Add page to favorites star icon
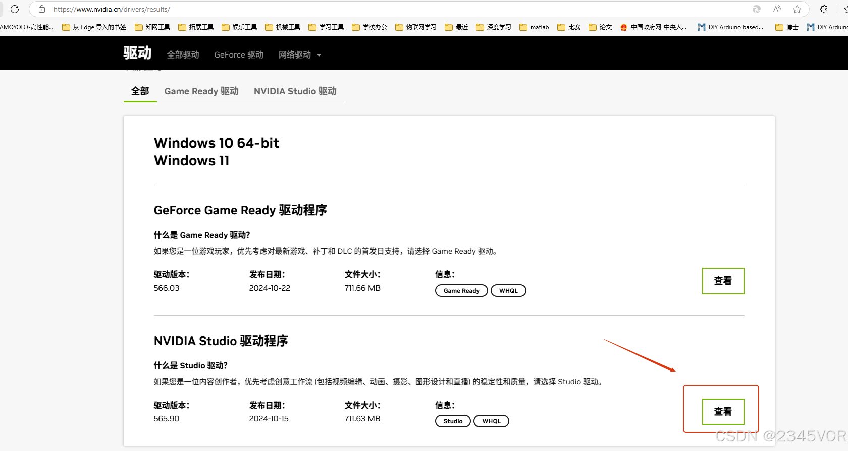The height and width of the screenshot is (451, 848). click(x=797, y=9)
